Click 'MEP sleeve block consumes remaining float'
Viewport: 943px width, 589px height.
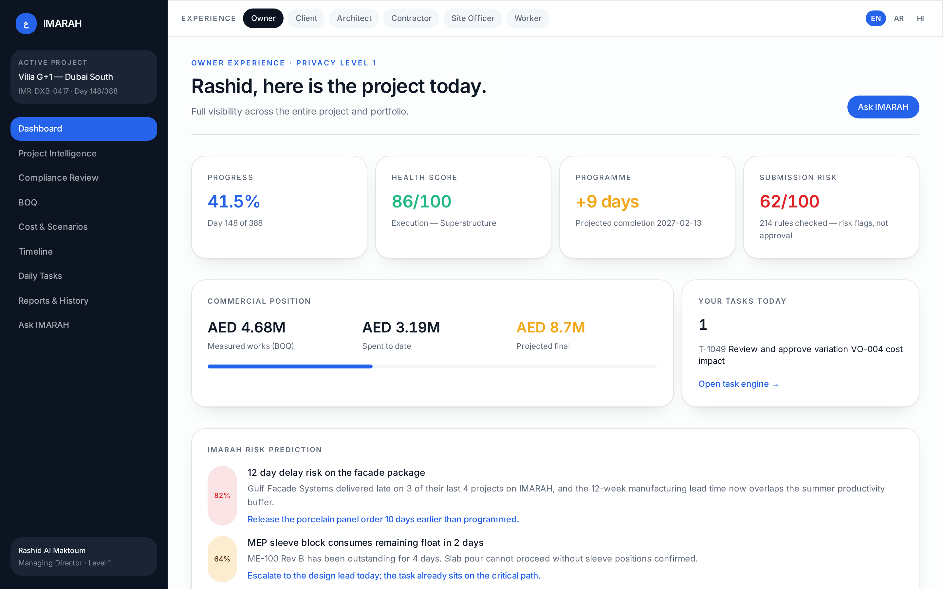(x=365, y=543)
